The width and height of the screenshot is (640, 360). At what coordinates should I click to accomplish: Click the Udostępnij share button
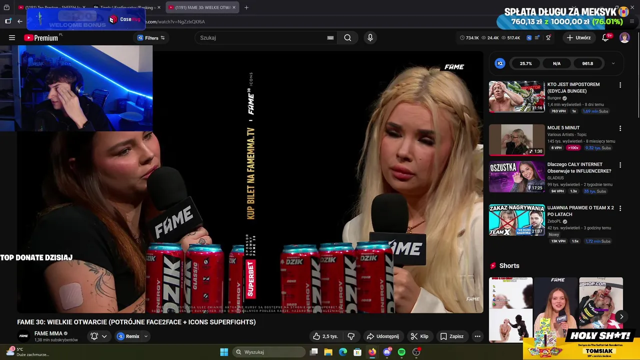click(x=382, y=336)
